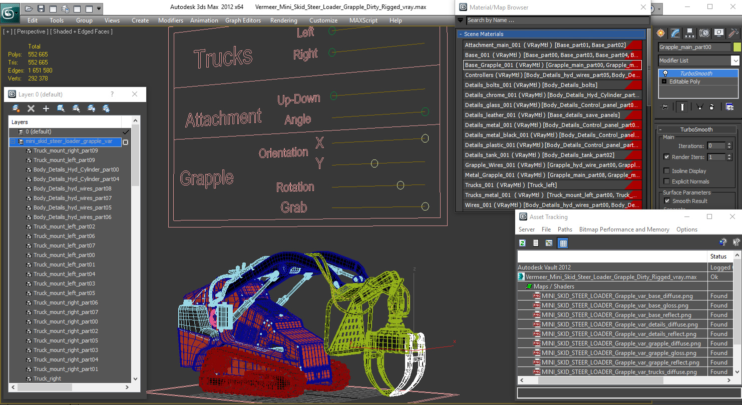742x405 pixels.
Task: Click Configure Modifier Sets icon
Action: pyautogui.click(x=729, y=106)
